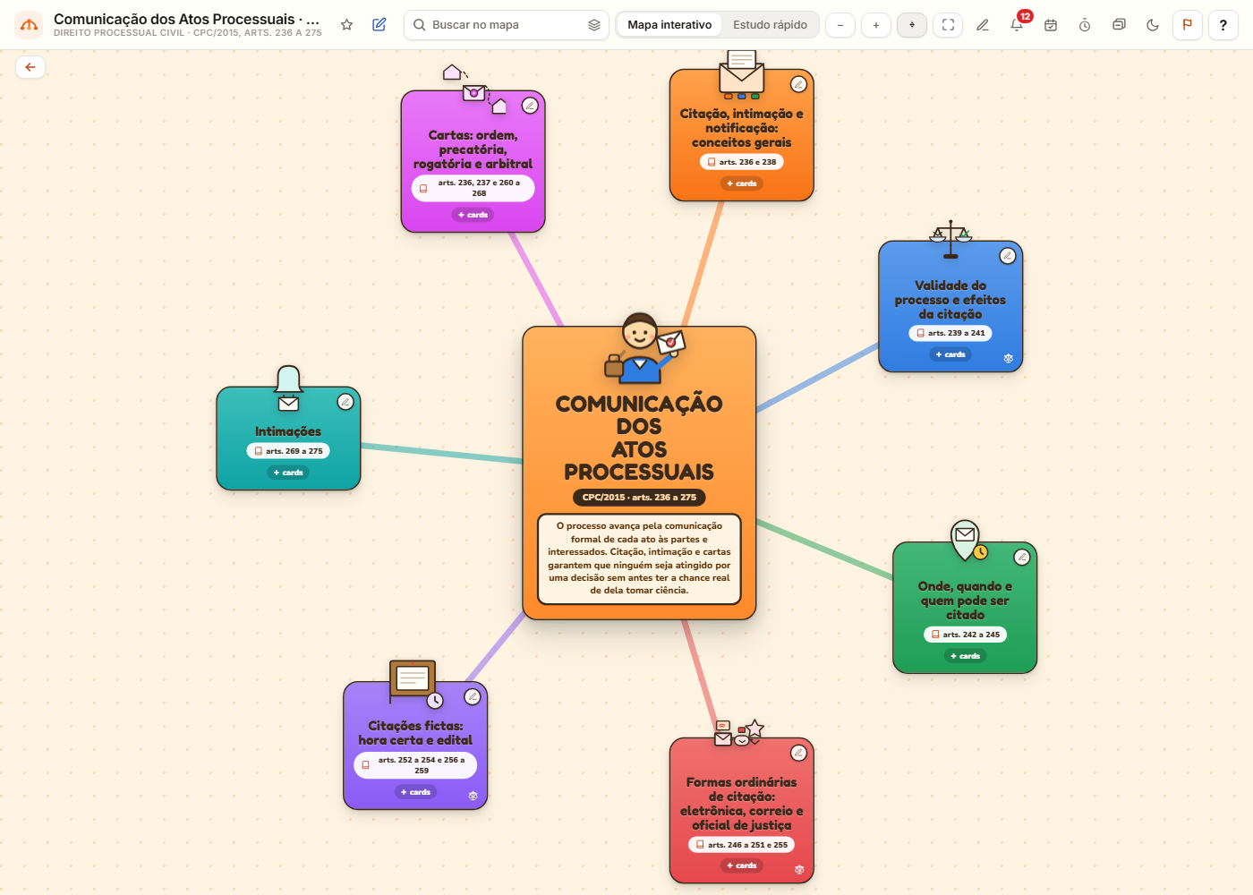The image size is (1253, 895).
Task: Favorite this map with the star icon
Action: click(x=346, y=25)
